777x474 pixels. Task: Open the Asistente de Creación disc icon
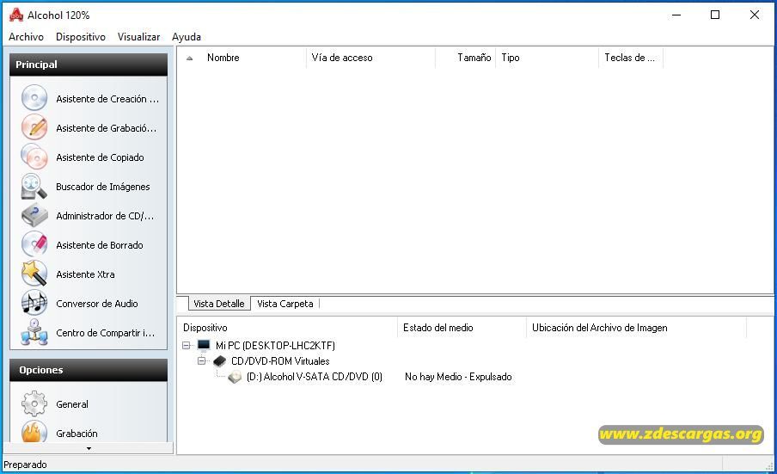tap(34, 98)
